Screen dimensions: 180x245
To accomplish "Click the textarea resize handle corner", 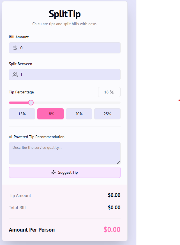I will (x=118, y=162).
